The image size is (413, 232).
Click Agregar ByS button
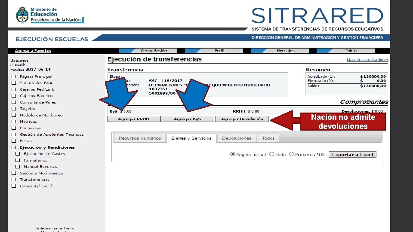click(x=187, y=119)
